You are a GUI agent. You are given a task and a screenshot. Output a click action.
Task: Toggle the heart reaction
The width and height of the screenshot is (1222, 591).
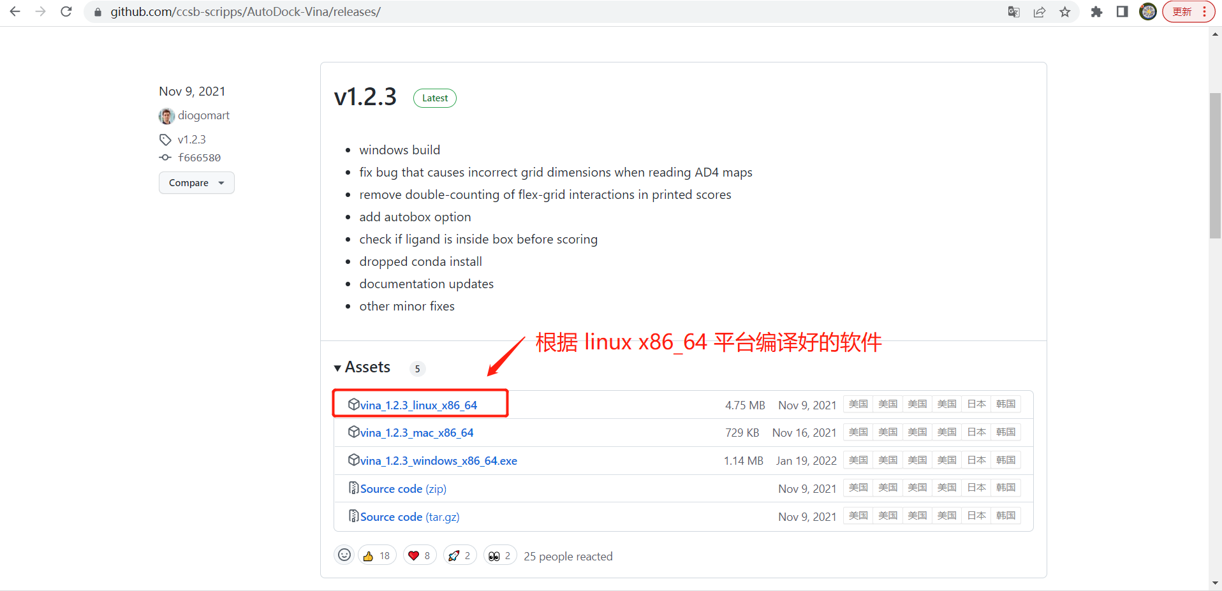pyautogui.click(x=420, y=556)
